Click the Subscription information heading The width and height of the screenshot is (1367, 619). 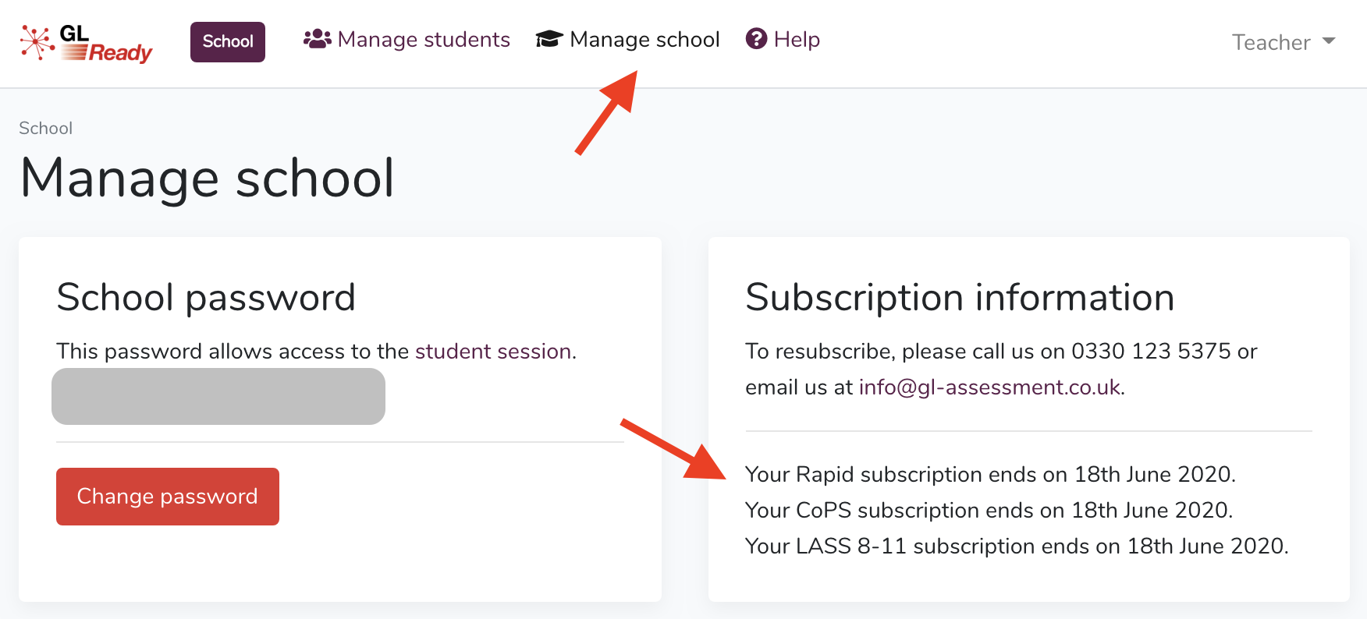pyautogui.click(x=960, y=298)
